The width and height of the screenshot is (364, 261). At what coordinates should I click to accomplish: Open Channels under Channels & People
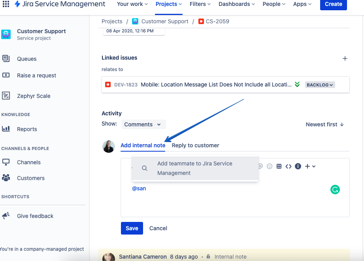coord(28,162)
